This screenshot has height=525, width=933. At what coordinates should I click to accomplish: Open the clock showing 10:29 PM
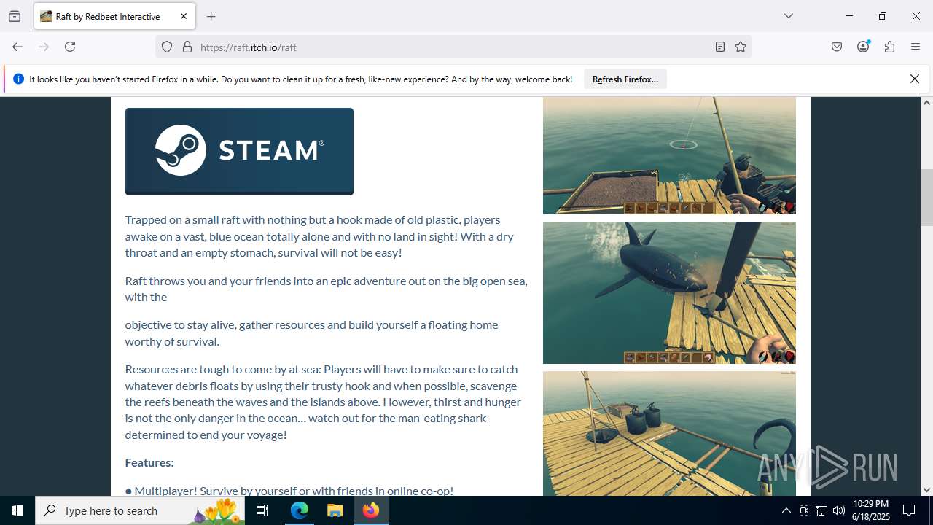871,510
